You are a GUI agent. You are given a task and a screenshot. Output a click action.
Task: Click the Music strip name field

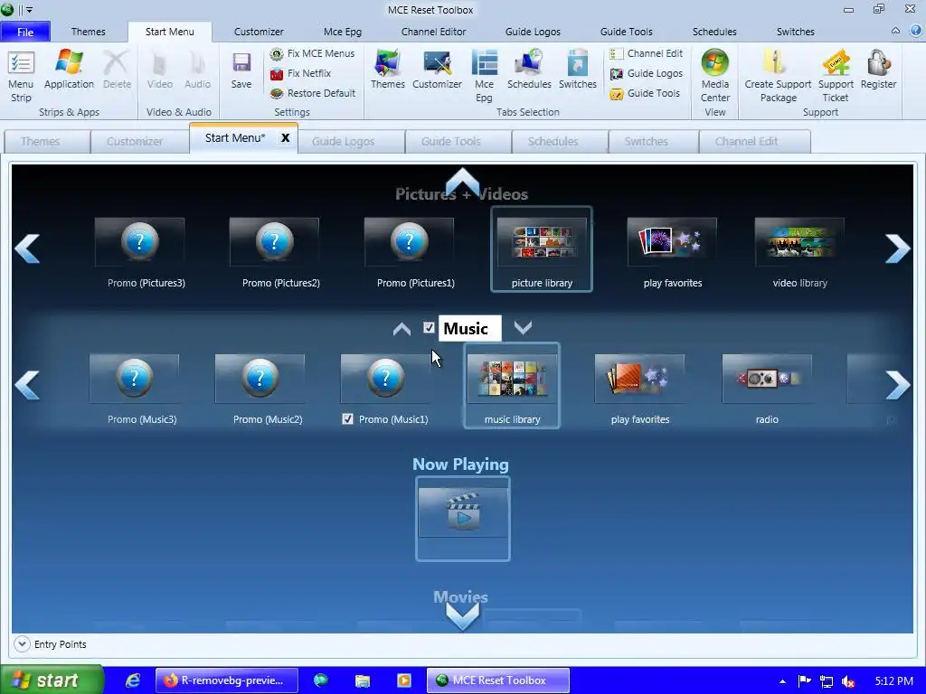coord(469,329)
